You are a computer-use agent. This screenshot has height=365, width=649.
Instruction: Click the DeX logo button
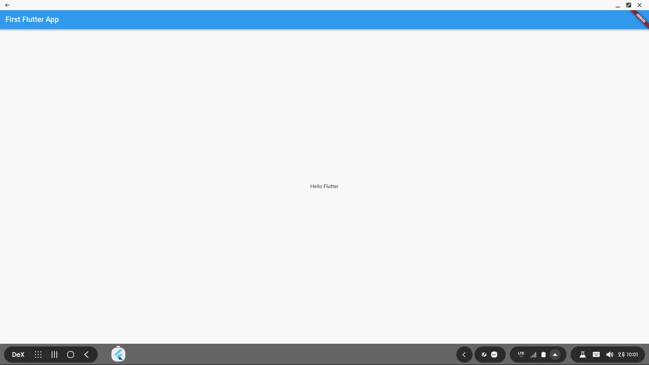(x=18, y=355)
